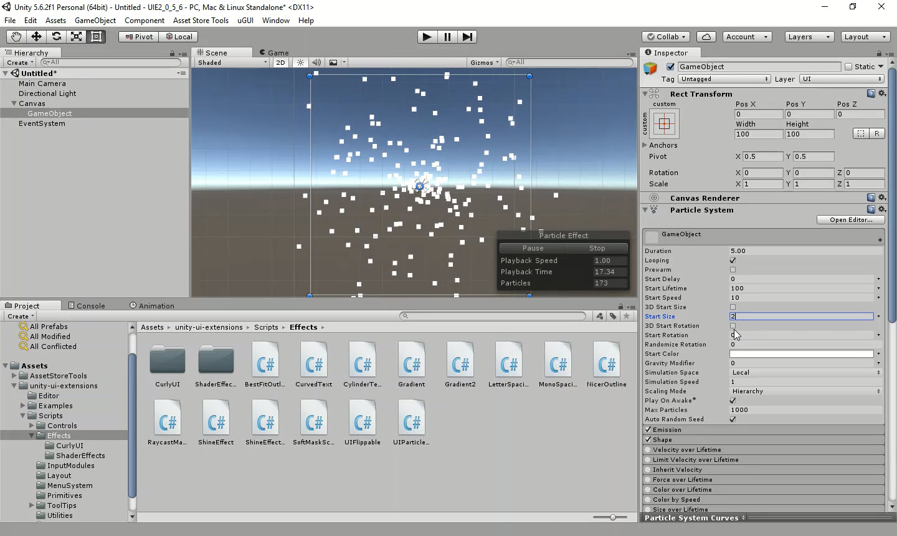
Task: Open the Layers dropdown
Action: point(809,37)
